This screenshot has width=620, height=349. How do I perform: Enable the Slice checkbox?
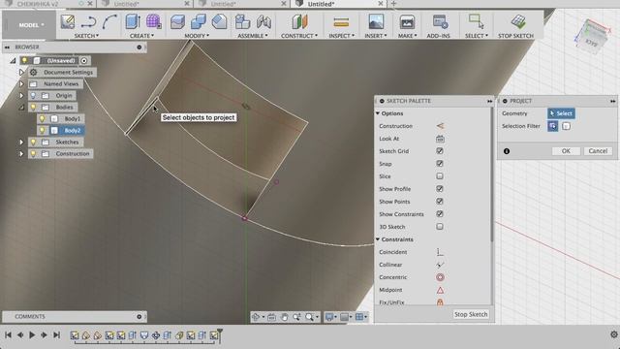pos(440,176)
